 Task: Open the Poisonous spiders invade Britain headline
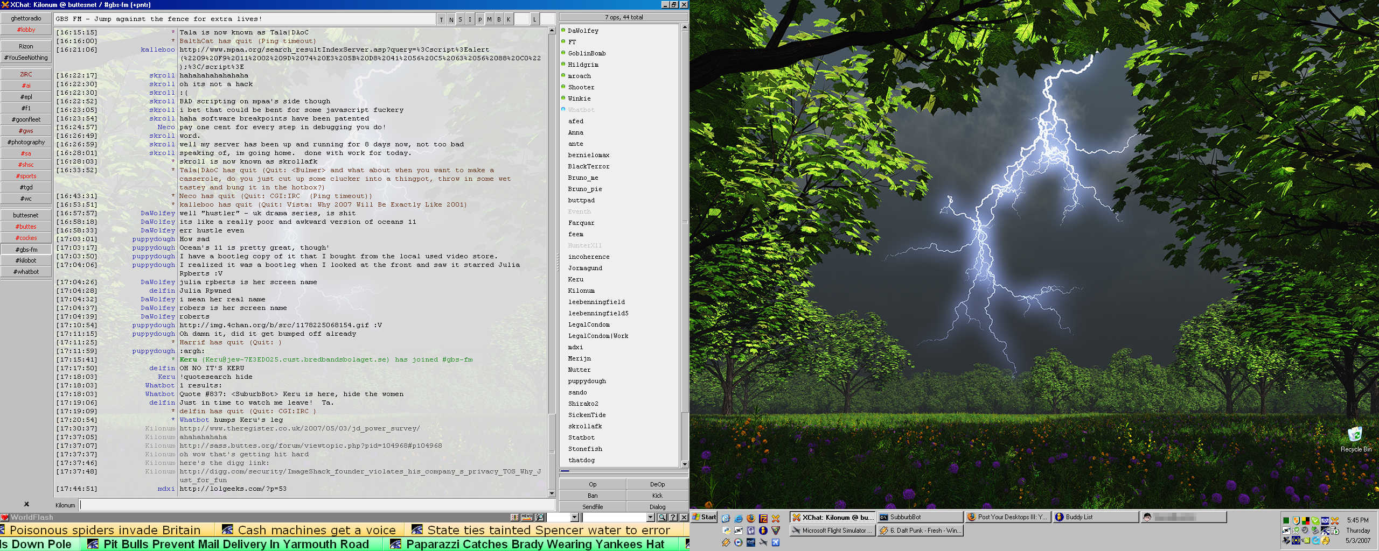pyautogui.click(x=105, y=530)
